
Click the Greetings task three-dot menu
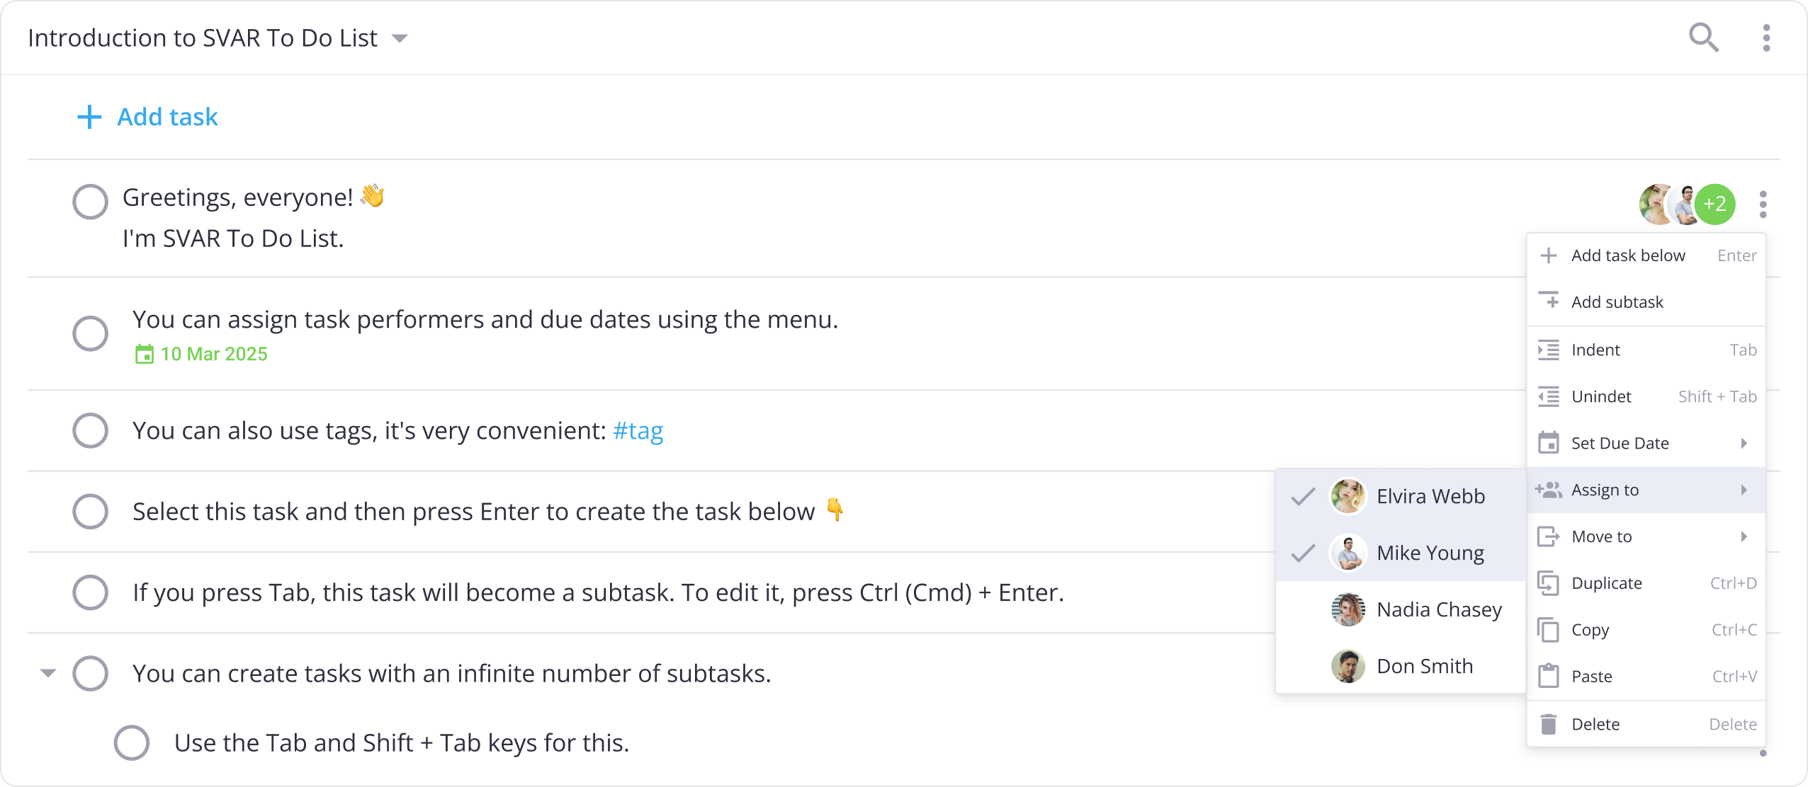pyautogui.click(x=1763, y=205)
